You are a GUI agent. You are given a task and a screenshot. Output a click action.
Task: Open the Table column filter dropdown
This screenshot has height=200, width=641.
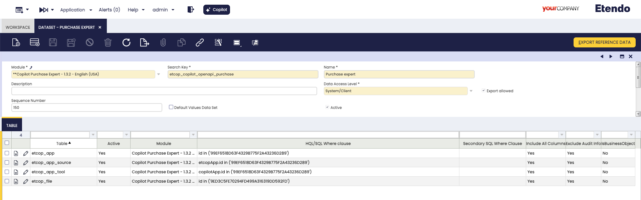pyautogui.click(x=93, y=135)
